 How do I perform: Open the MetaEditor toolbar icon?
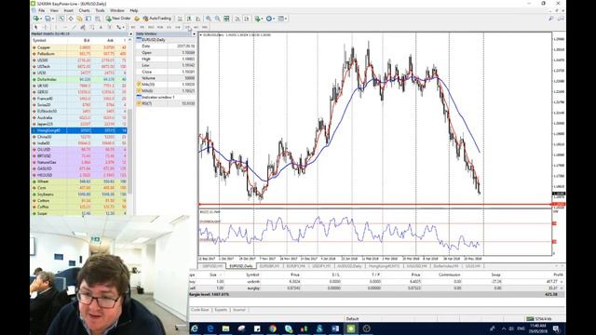(x=137, y=19)
